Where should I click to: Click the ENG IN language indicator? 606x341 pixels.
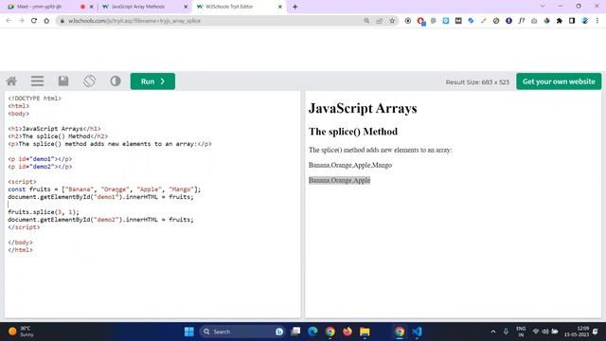click(x=521, y=332)
